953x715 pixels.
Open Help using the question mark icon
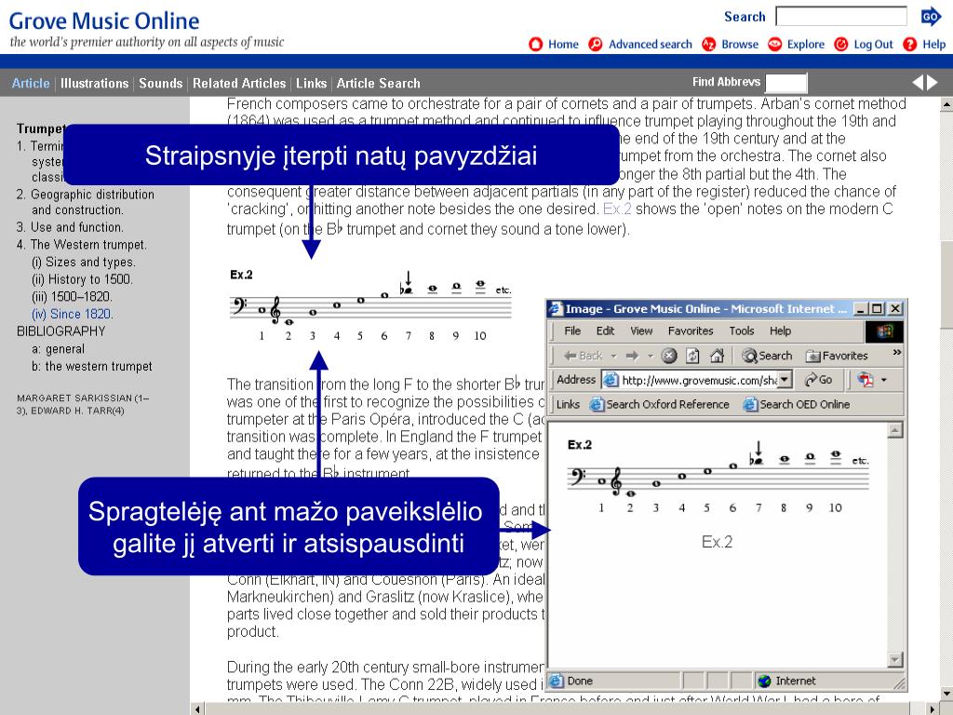pyautogui.click(x=910, y=45)
